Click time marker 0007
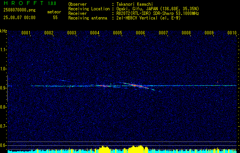The width and height of the screenshot is (240, 153). click(x=163, y=33)
